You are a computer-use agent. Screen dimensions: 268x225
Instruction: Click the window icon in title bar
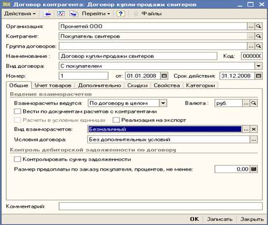pos(6,4)
